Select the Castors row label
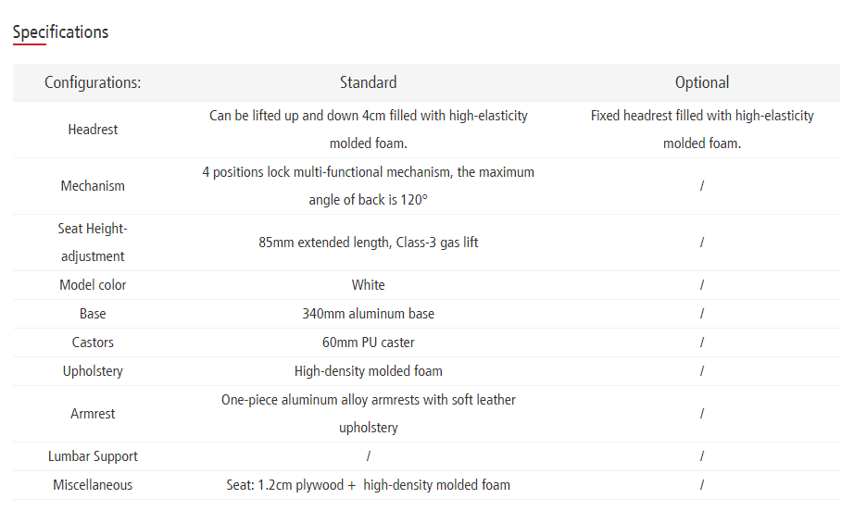This screenshot has width=854, height=511. pos(93,343)
